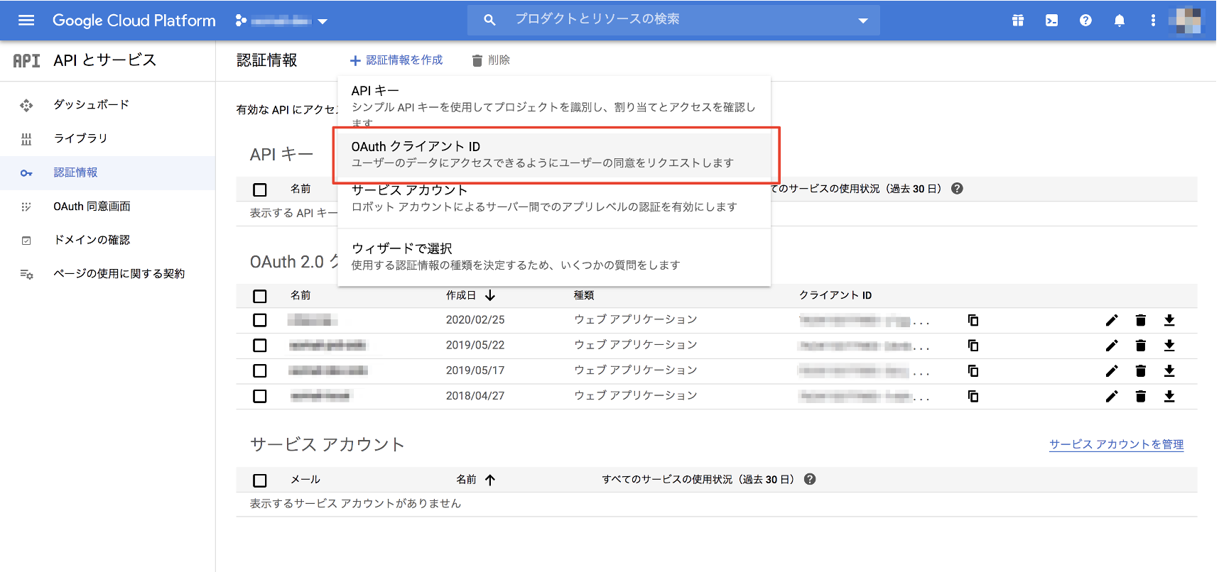
Task: Edit the 2019/05/17 OAuth client
Action: 1112,370
